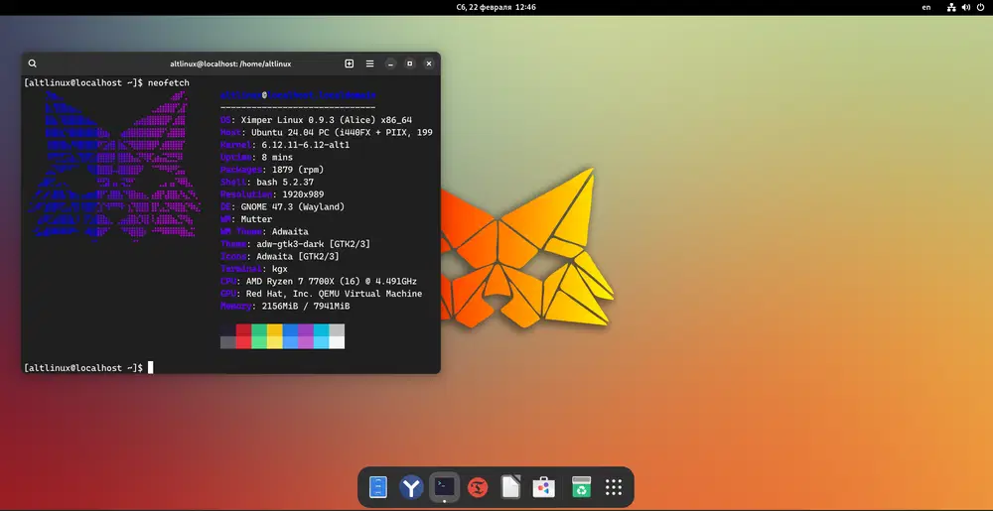Click the wired network status icon
Image resolution: width=993 pixels, height=511 pixels.
coord(951,7)
